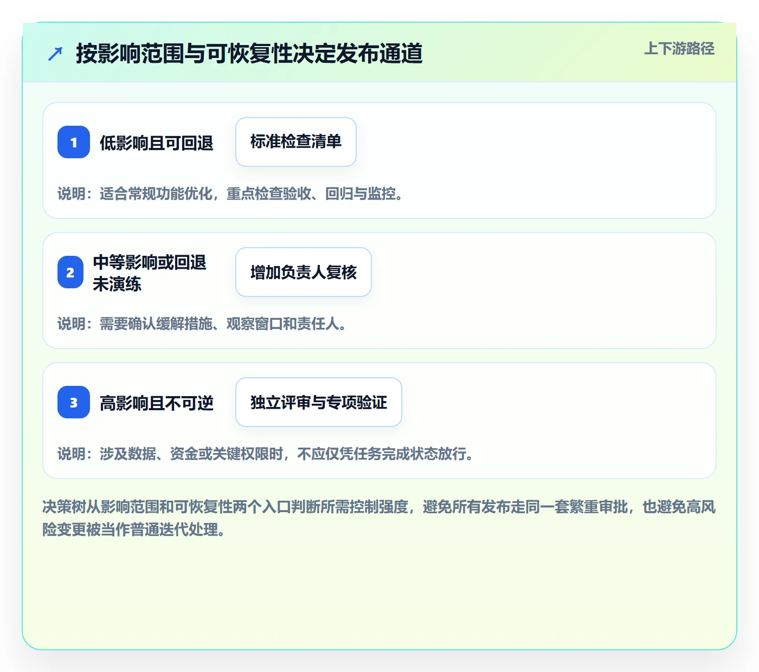
Task: Click the note 适合常规功能优化，重点检查验收、回归与监控
Action: (230, 193)
